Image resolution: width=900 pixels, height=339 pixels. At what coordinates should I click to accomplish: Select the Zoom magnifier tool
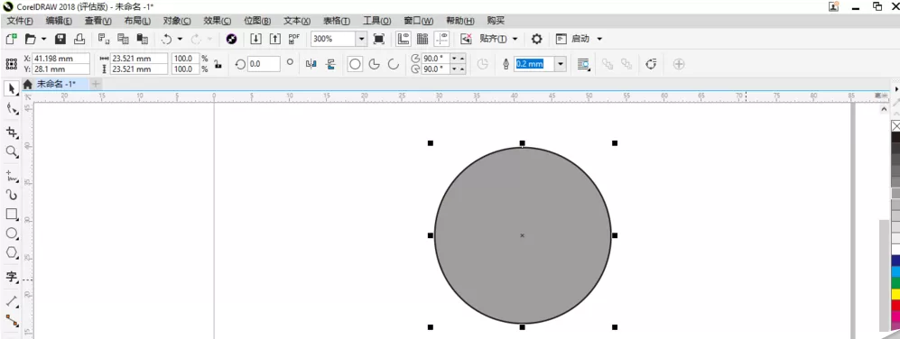[x=12, y=151]
